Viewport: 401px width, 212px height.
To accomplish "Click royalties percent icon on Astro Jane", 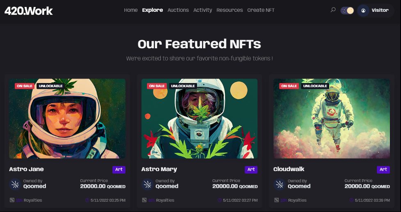I will 12,200.
